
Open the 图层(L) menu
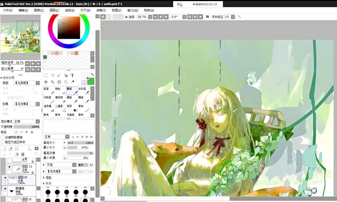(x=54, y=10)
